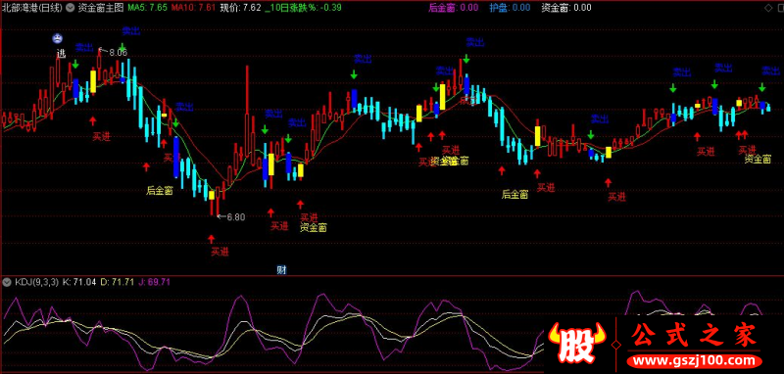The image size is (784, 374).
Task: Click the 护盘: 0.00 header value
Action: click(510, 8)
